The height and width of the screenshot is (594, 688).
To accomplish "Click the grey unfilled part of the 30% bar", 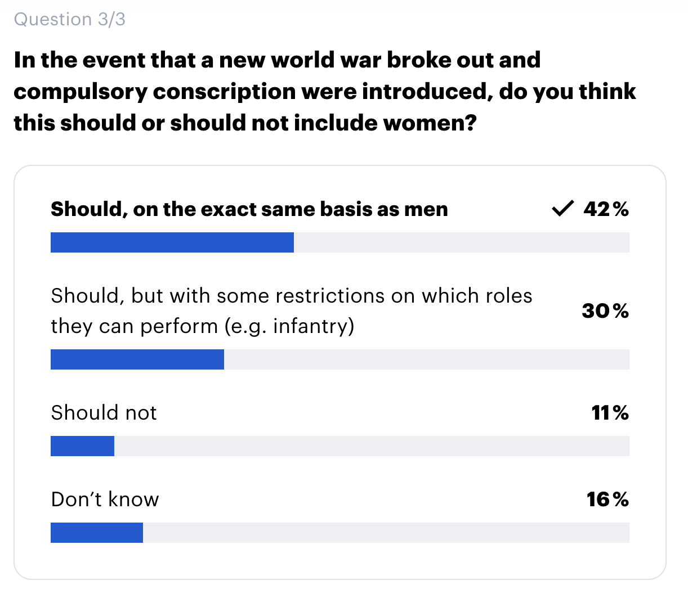I will (x=427, y=359).
